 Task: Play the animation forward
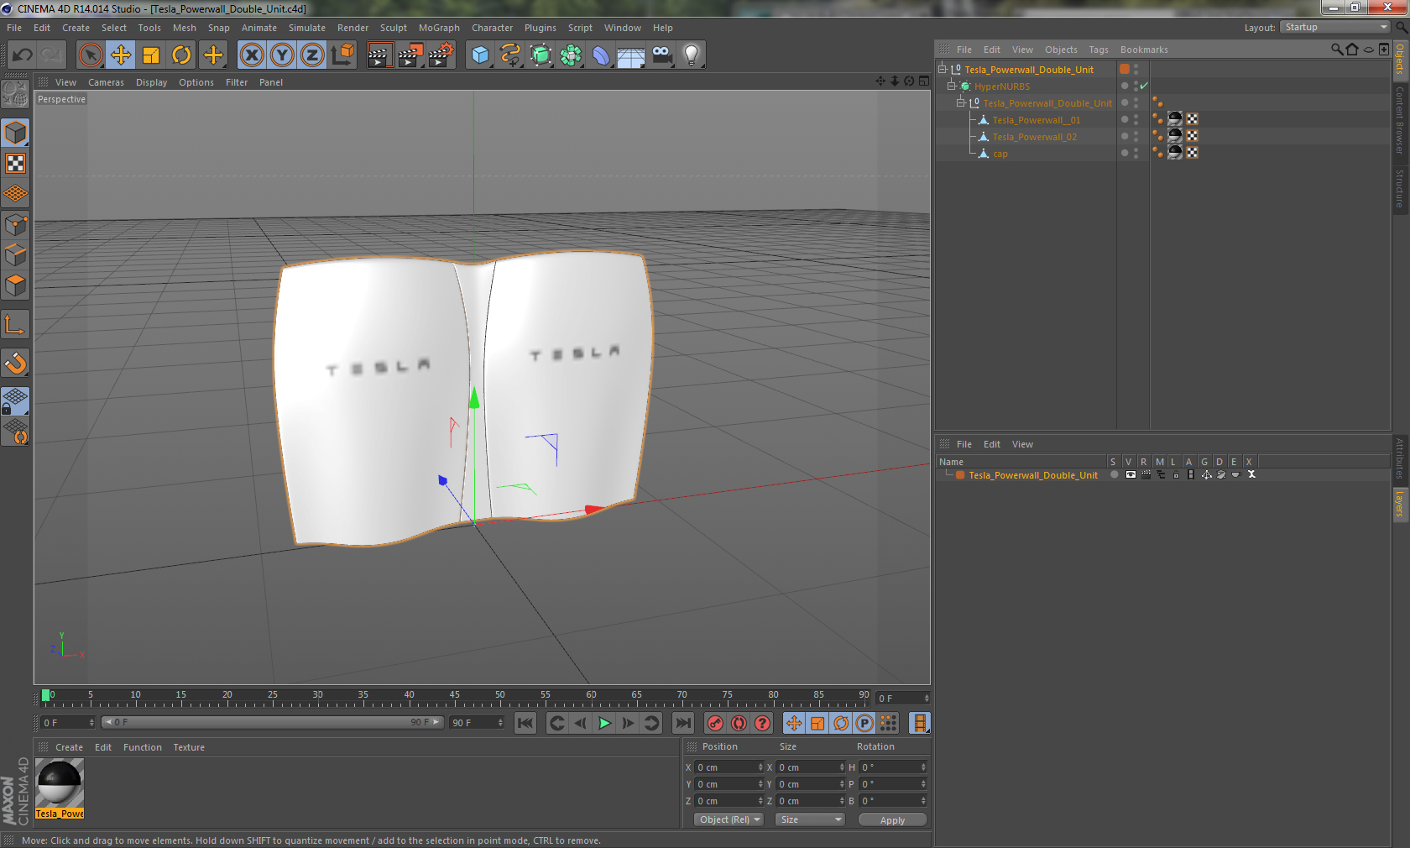point(604,723)
